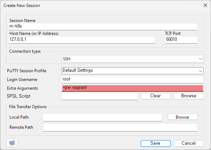
Task: Open the Connection type dropdown showing SSH
Action: [x=133, y=59]
